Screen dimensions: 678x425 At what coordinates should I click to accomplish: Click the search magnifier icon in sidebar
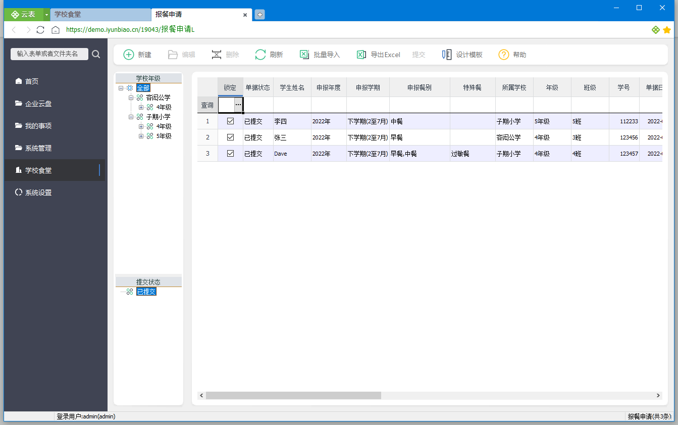point(96,54)
